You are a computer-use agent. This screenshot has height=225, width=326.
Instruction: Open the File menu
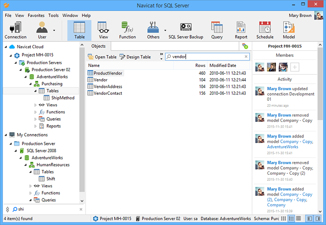tap(8, 15)
